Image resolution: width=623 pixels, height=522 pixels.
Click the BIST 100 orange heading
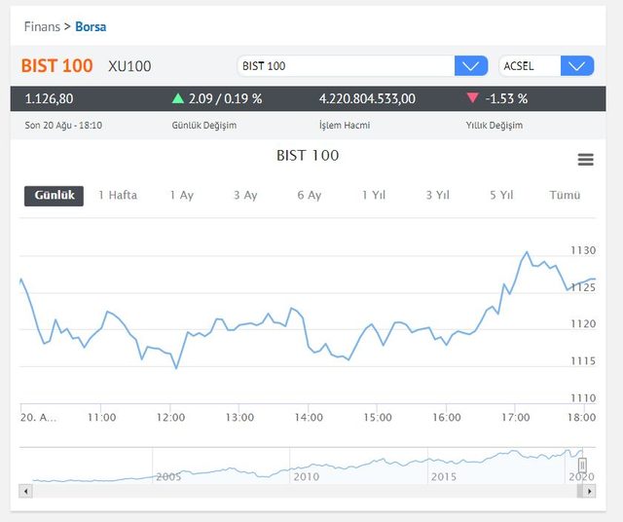coord(56,65)
